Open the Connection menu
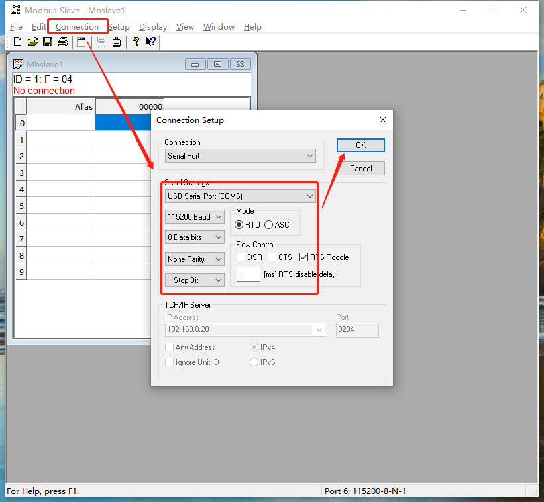 pyautogui.click(x=77, y=27)
